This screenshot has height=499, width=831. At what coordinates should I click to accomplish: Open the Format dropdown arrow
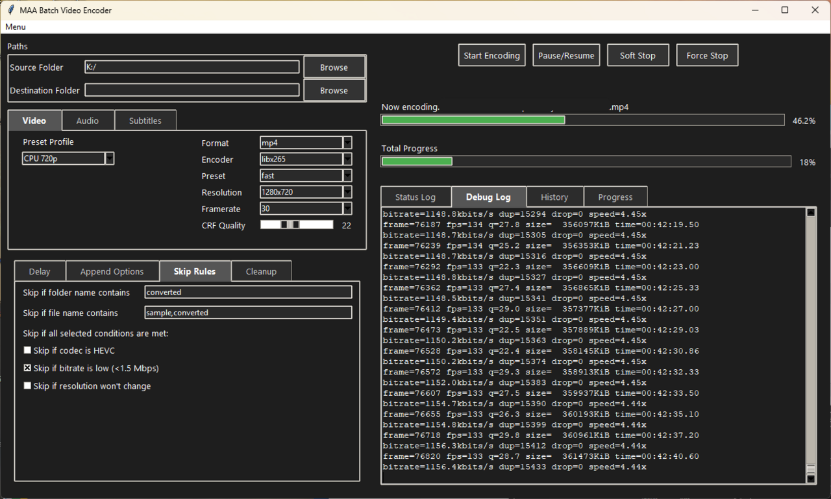347,143
